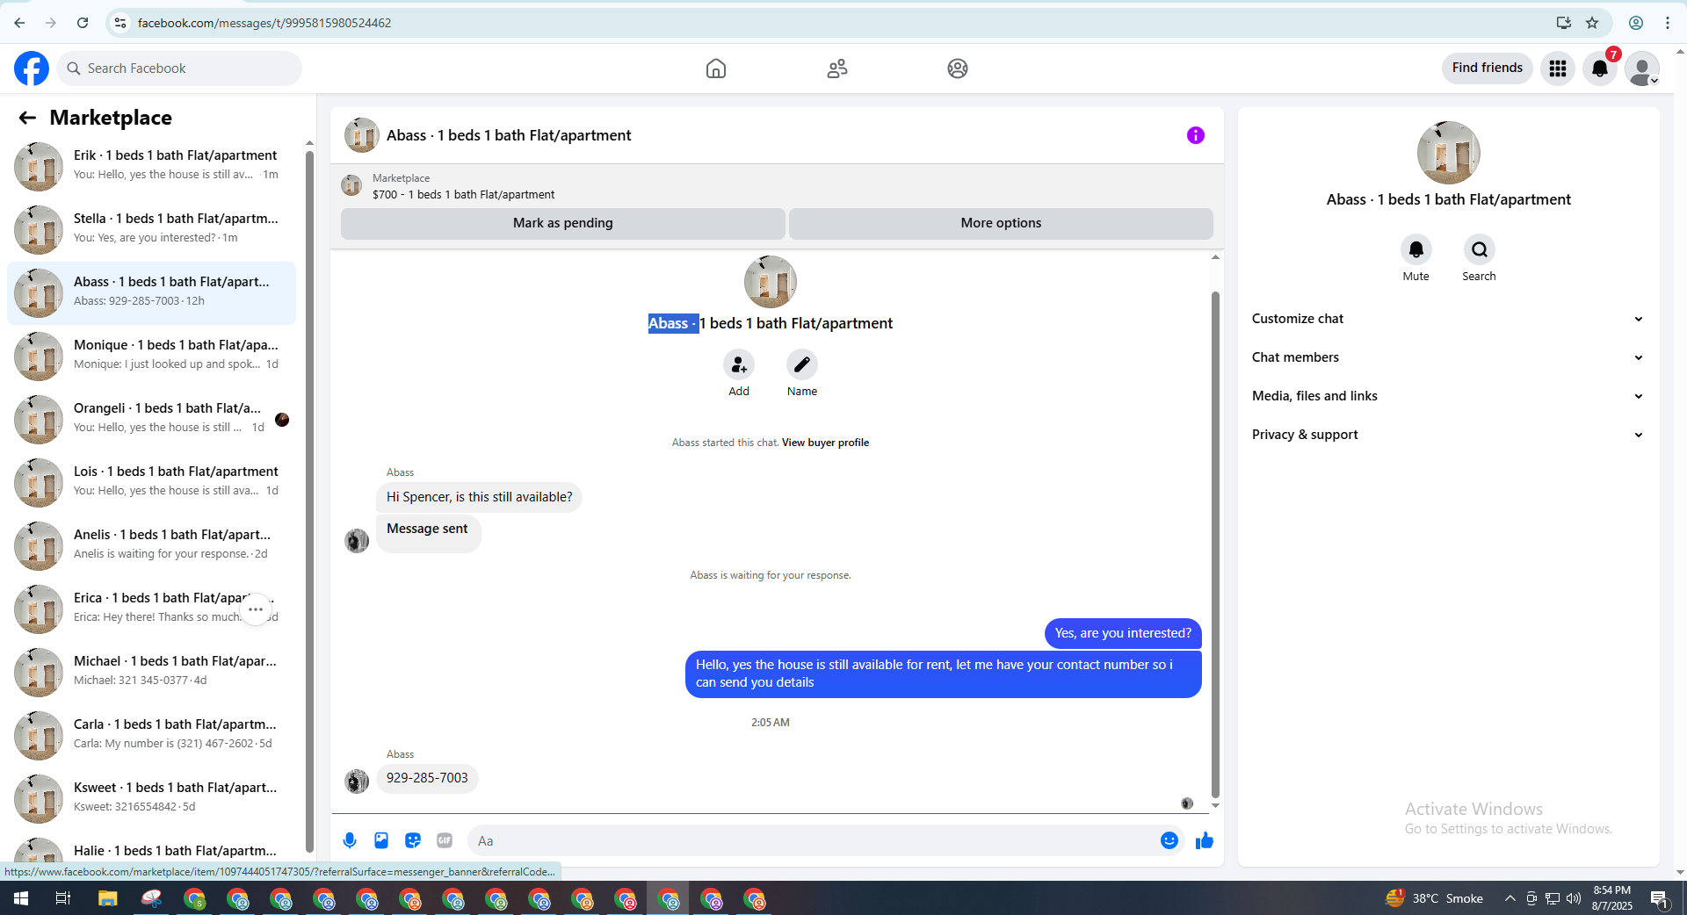Open the Groups icon in top navigation

pos(958,68)
